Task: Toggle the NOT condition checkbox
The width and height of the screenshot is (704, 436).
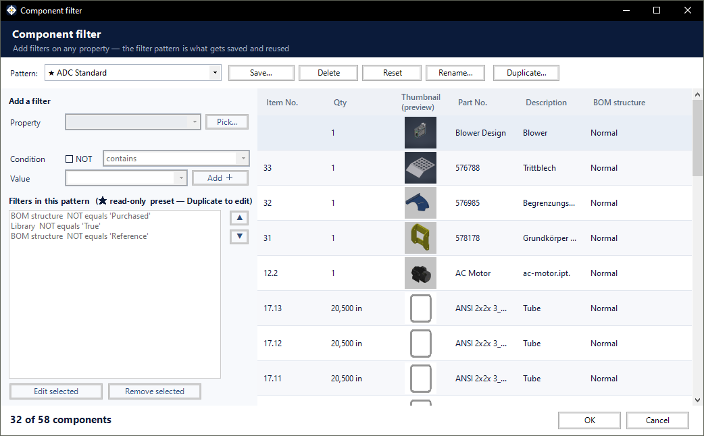Action: click(69, 159)
